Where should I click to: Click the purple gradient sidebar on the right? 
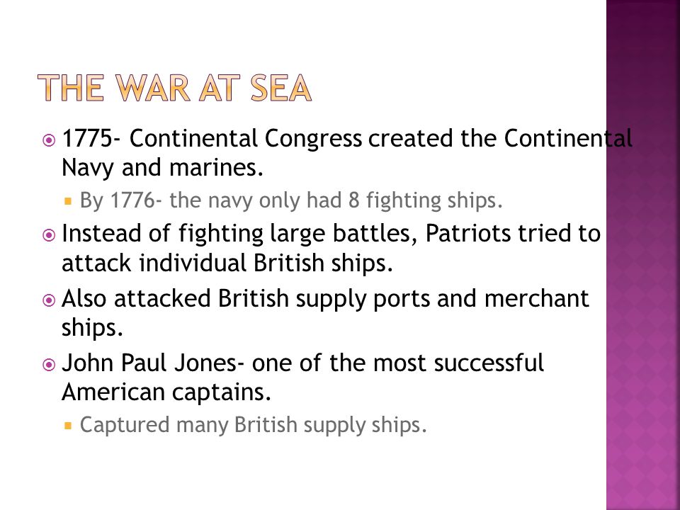click(643, 255)
